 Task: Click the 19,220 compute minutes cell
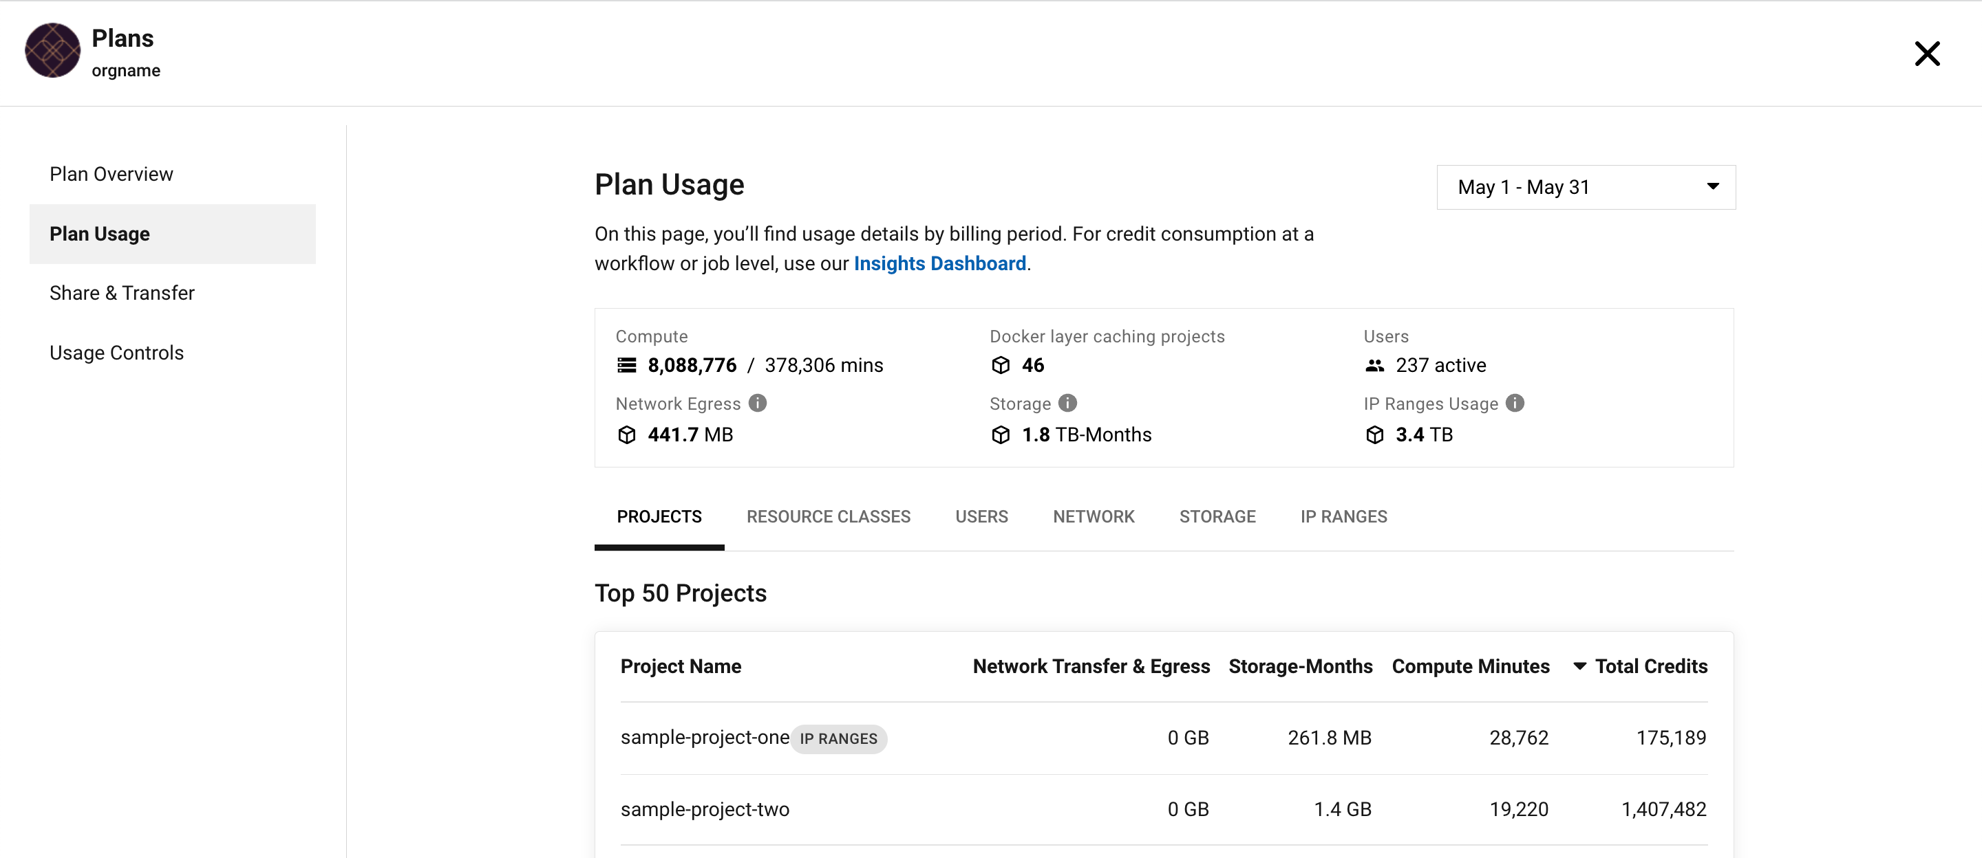(x=1519, y=810)
